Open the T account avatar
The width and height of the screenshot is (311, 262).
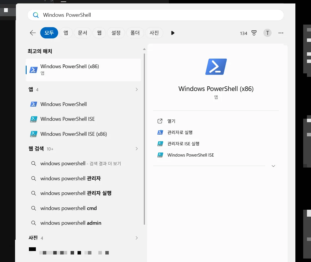[x=267, y=33]
